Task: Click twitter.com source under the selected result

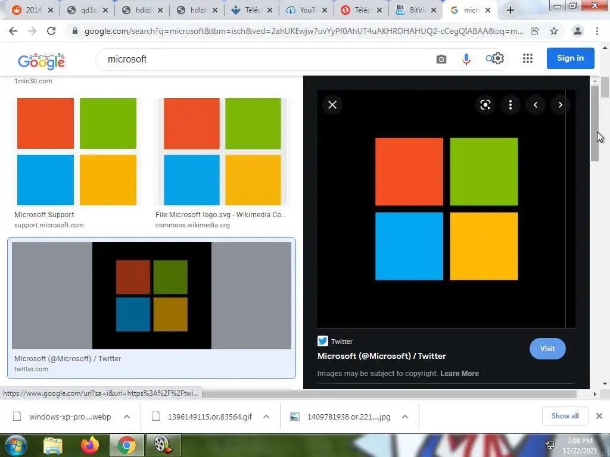Action: tap(31, 369)
